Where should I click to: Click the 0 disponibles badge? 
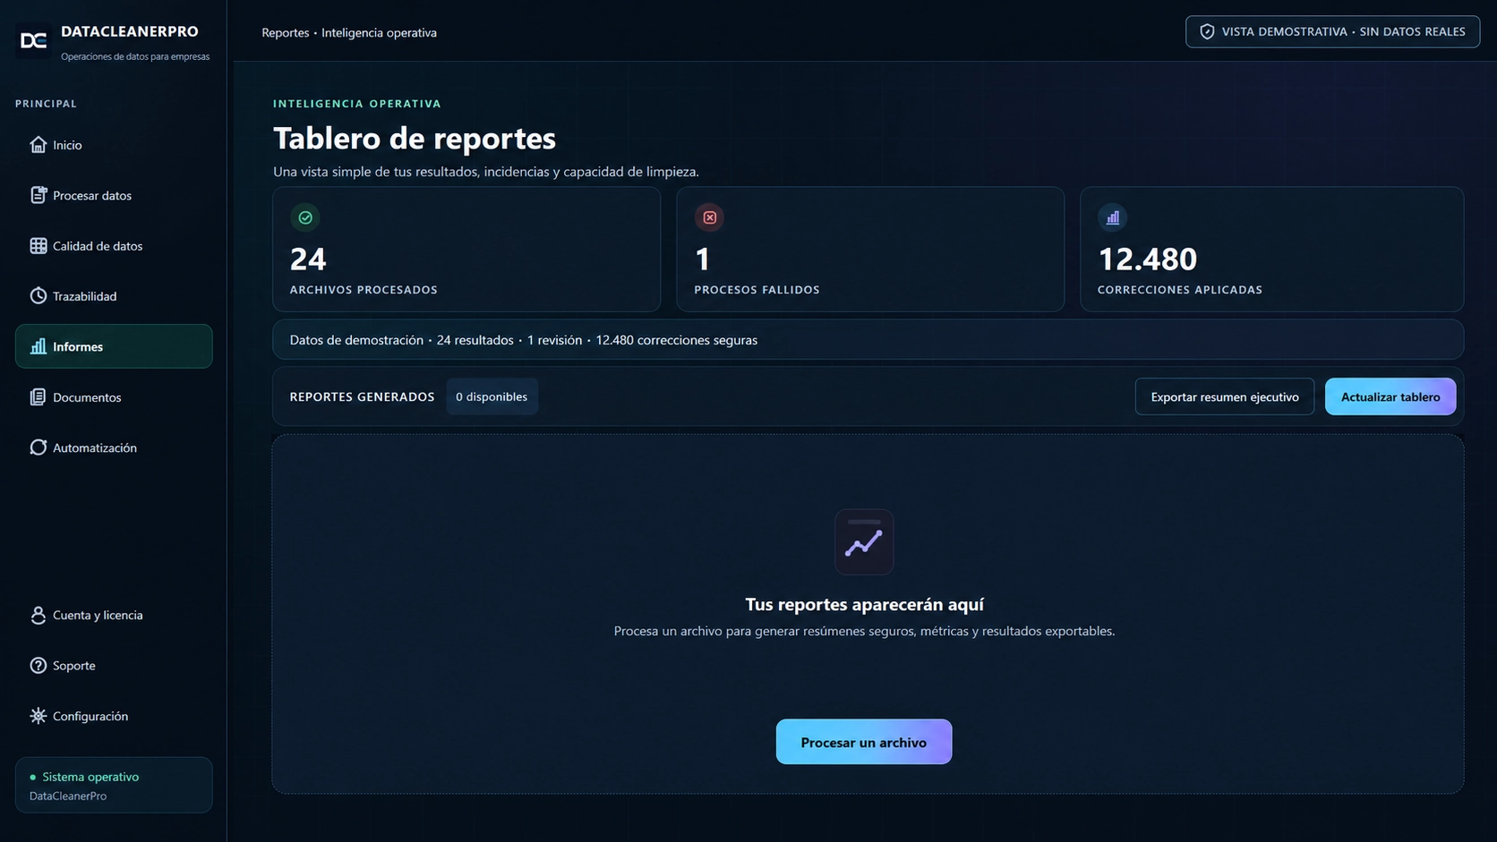[x=492, y=396]
